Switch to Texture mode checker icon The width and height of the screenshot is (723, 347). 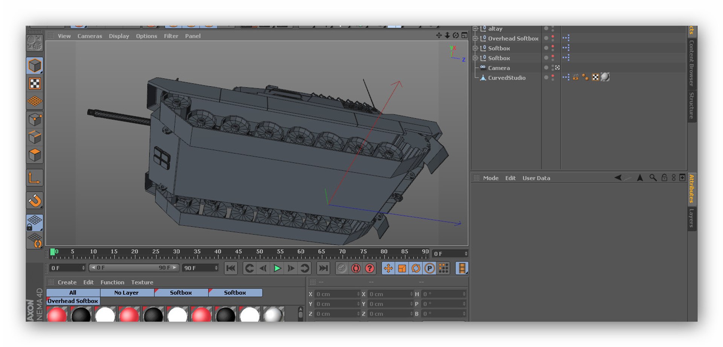click(x=35, y=84)
